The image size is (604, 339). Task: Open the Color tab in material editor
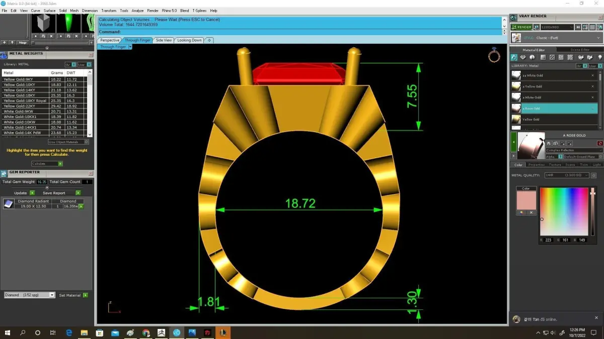518,165
